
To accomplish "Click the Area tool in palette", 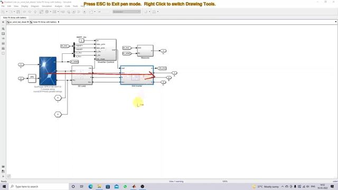I will (x=3, y=53).
